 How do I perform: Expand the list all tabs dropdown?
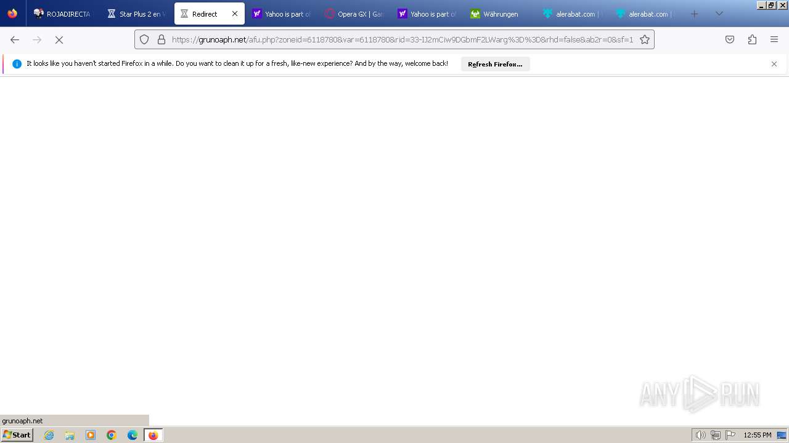pos(719,14)
